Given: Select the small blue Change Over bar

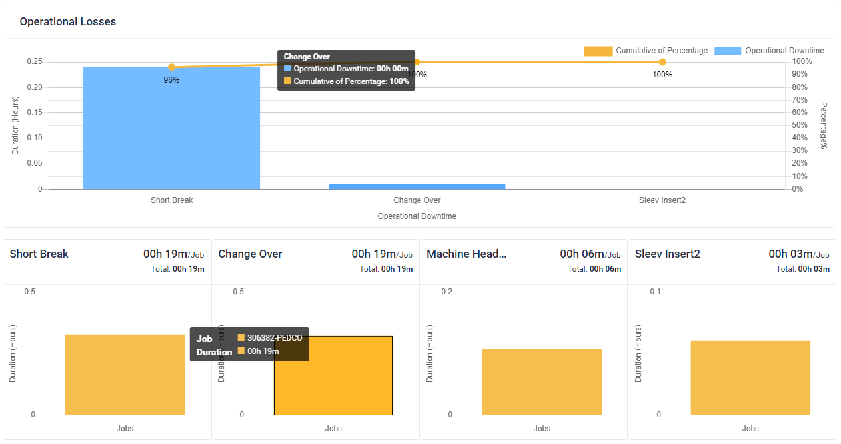Looking at the screenshot, I should (417, 186).
